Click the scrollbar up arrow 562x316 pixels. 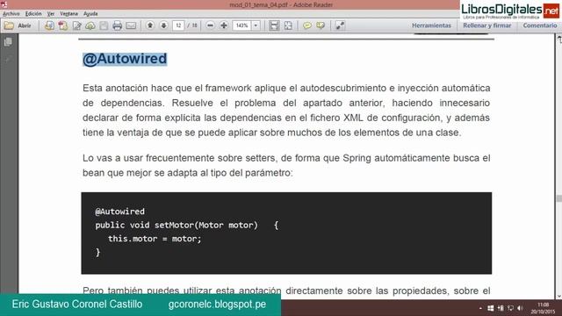[x=558, y=39]
